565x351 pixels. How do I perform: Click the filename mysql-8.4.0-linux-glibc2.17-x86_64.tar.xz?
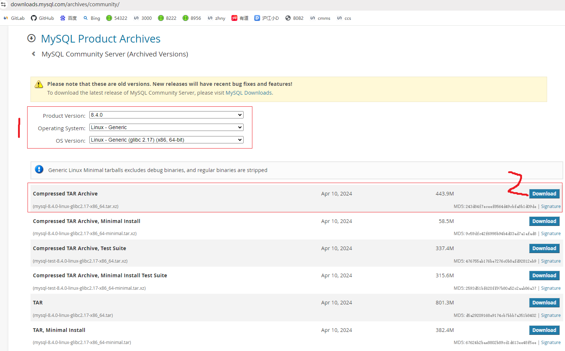click(76, 206)
